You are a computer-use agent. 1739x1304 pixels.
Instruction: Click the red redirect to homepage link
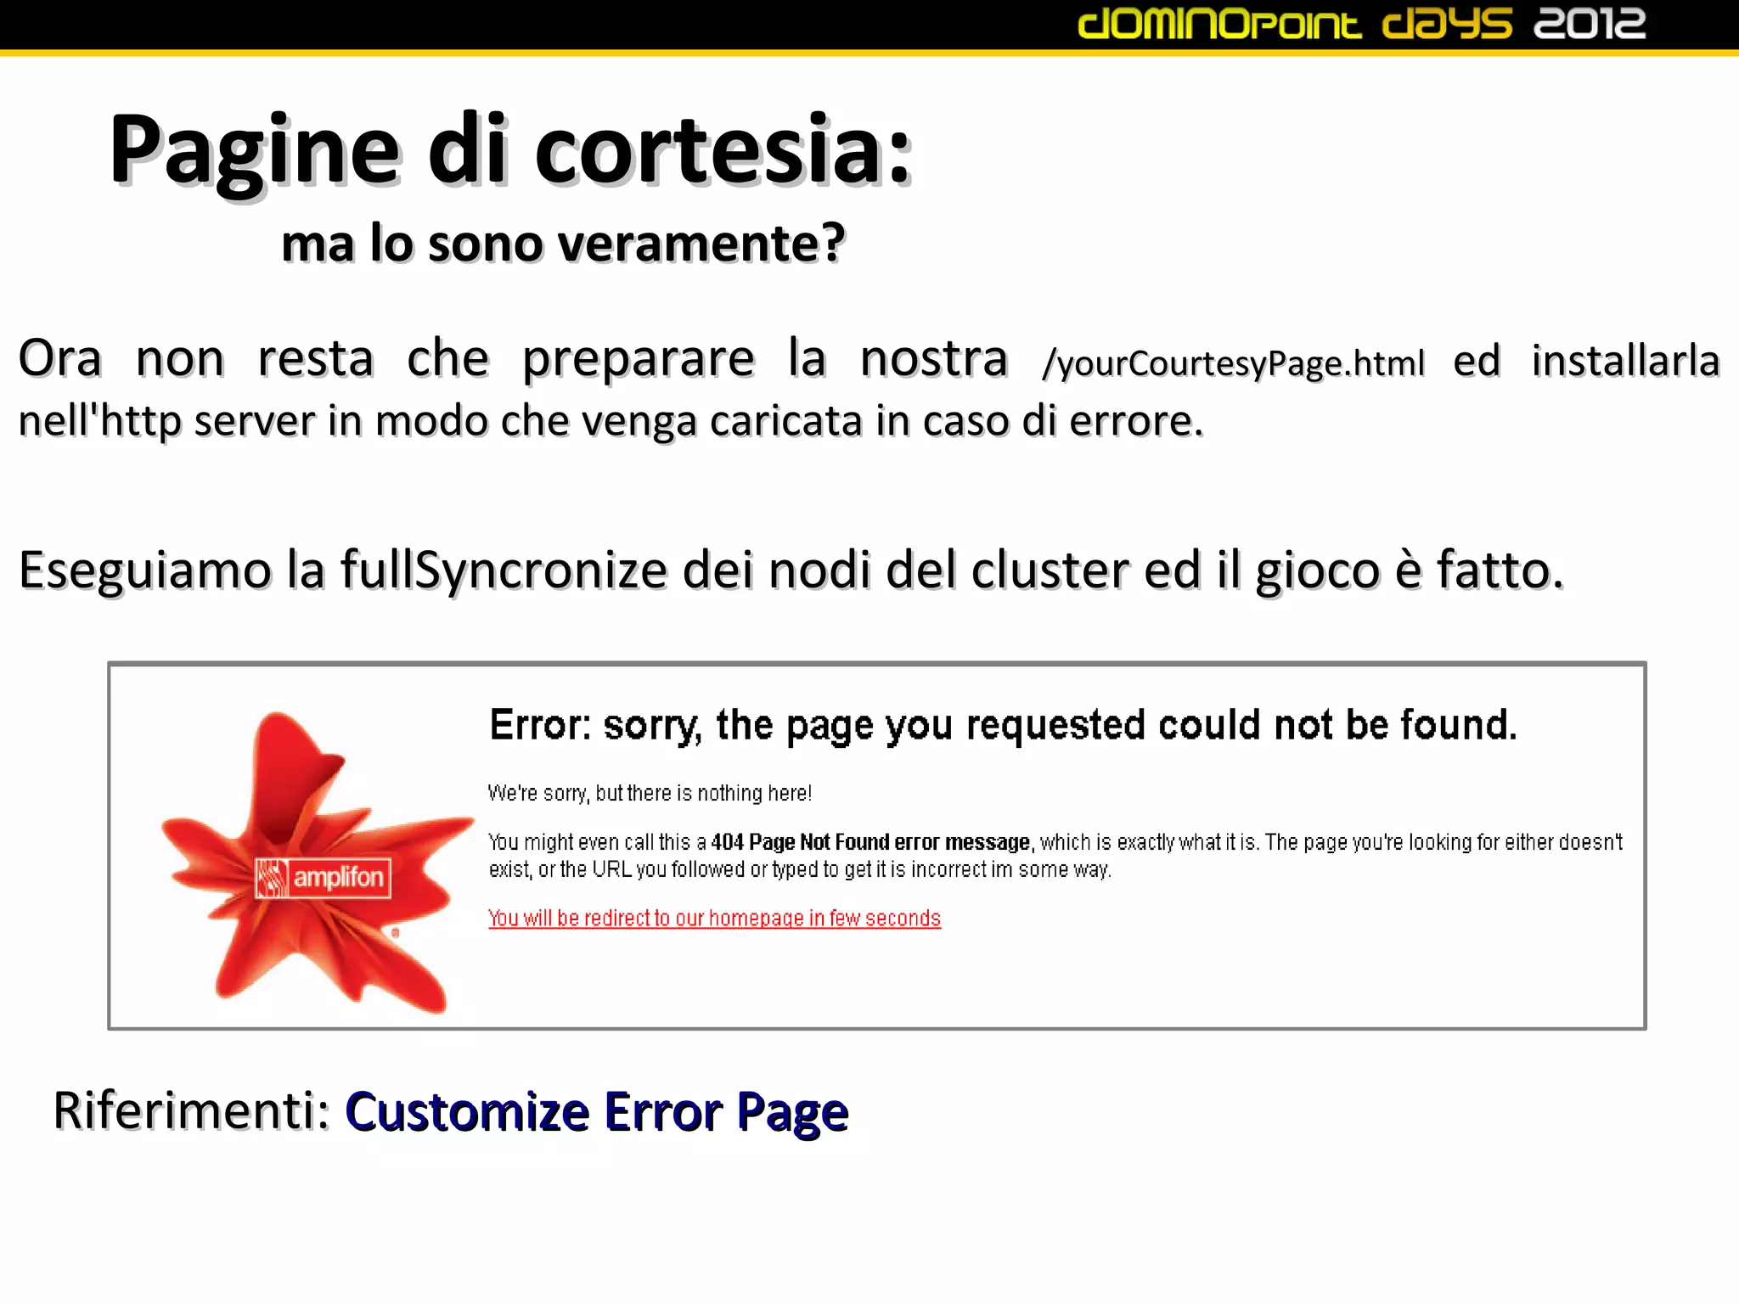click(714, 918)
